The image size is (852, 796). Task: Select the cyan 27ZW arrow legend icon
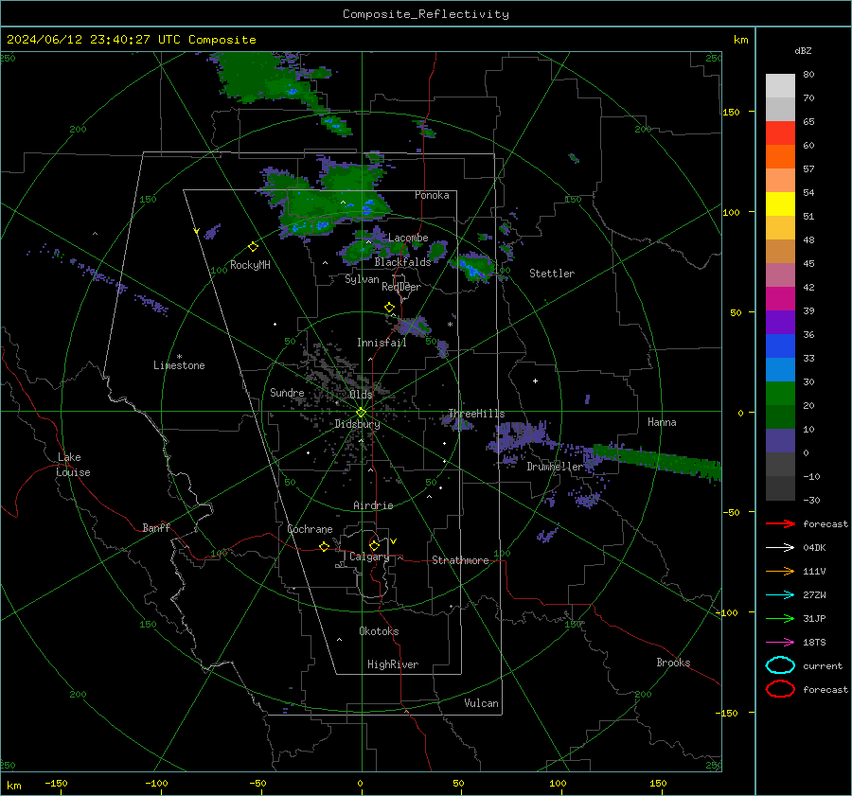click(780, 595)
